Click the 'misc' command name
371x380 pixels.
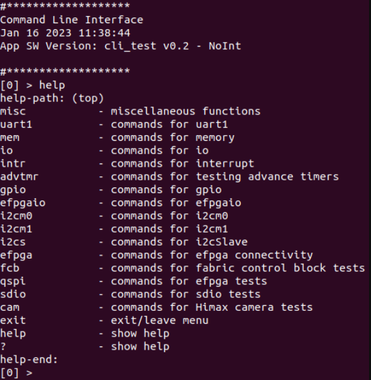pyautogui.click(x=13, y=111)
